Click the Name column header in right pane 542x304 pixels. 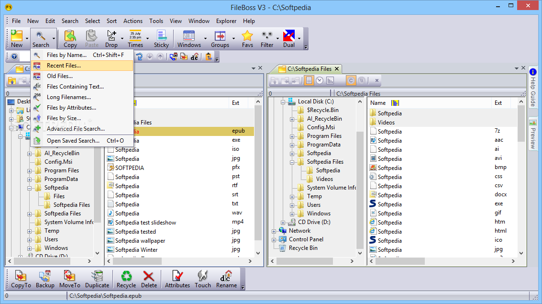[429, 103]
